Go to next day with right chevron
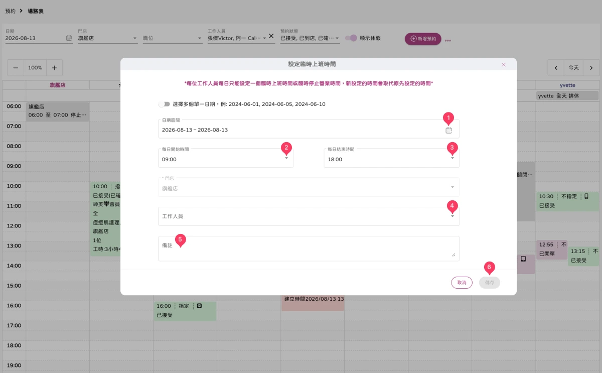 (591, 68)
